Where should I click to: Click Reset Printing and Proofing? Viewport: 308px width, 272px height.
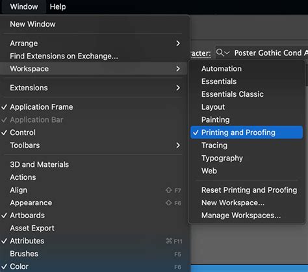pos(246,190)
